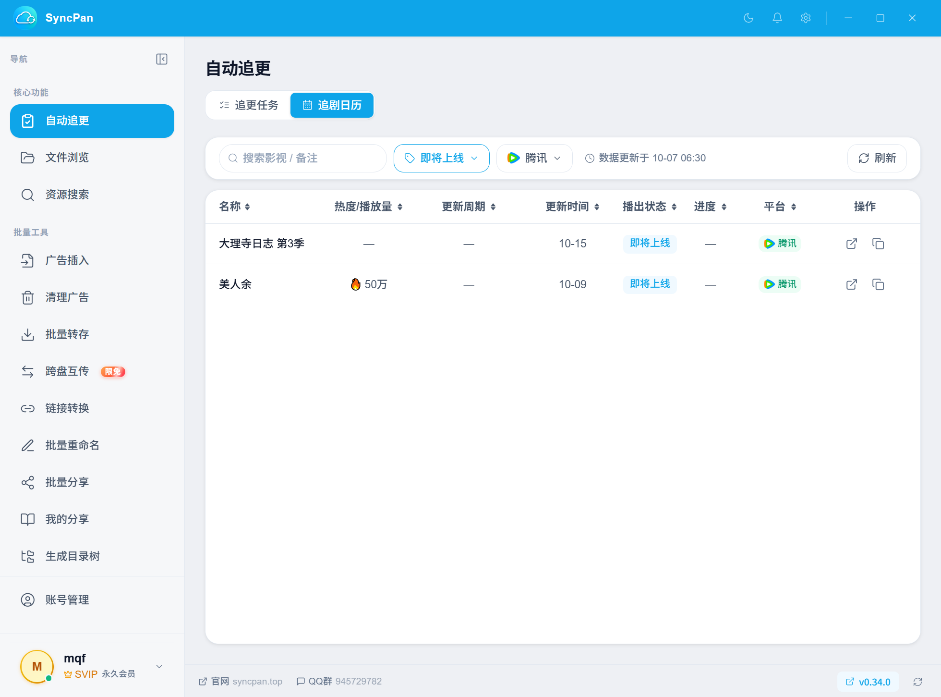Click sync icon next to version number
Viewport: 941px width, 697px height.
[917, 682]
